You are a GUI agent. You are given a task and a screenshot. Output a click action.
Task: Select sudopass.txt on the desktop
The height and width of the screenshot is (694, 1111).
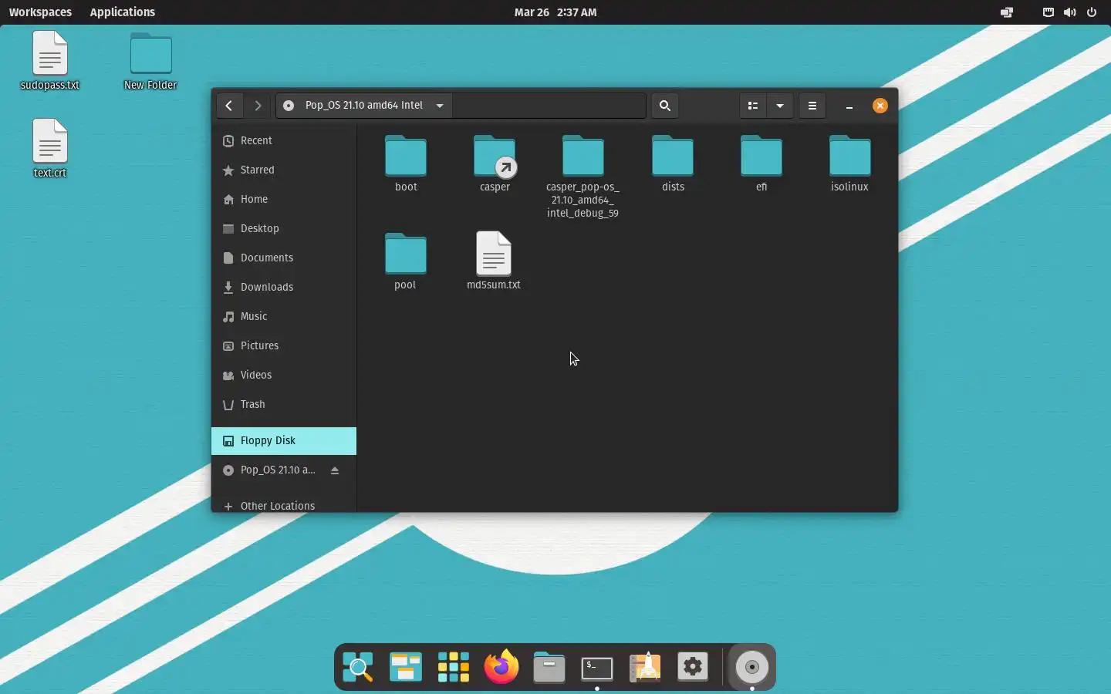[x=50, y=61]
